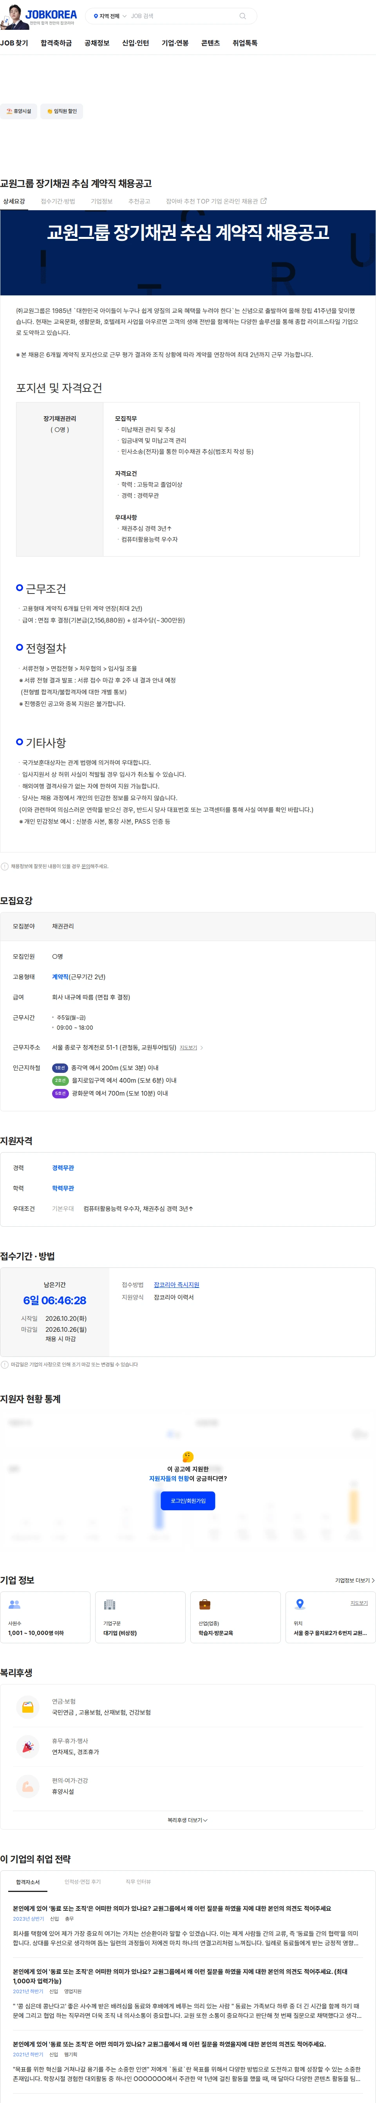
Task: Open the 기업·연봉 menu
Action: tap(175, 43)
